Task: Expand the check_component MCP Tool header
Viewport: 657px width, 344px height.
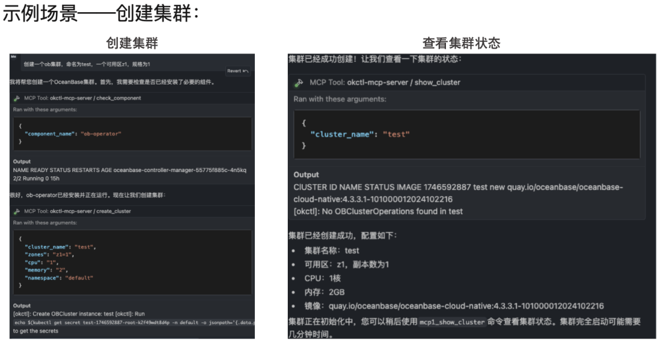Action: 82,98
